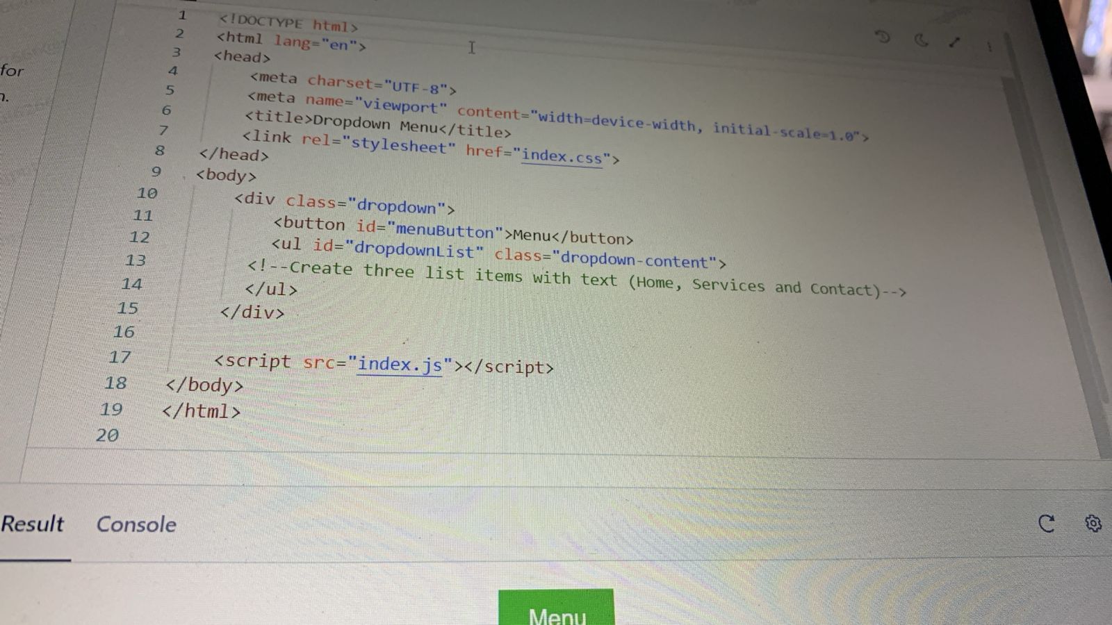The height and width of the screenshot is (625, 1112).
Task: Refresh the Result preview pane
Action: coord(1046,523)
